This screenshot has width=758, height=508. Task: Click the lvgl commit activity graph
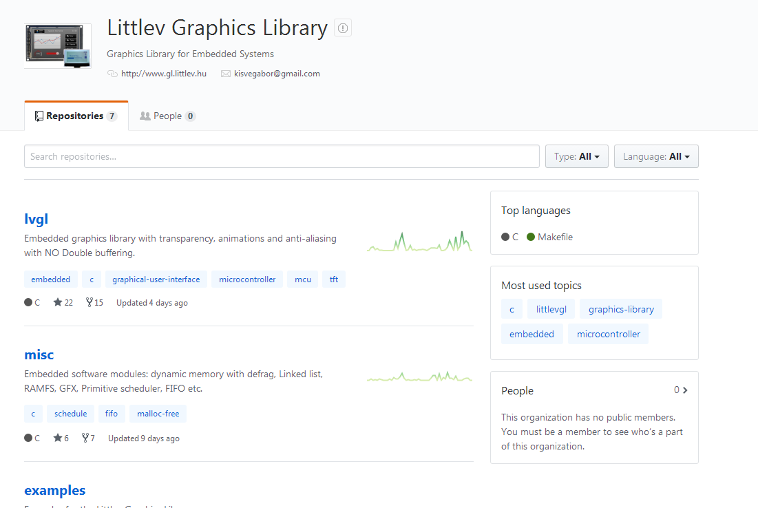coord(419,242)
